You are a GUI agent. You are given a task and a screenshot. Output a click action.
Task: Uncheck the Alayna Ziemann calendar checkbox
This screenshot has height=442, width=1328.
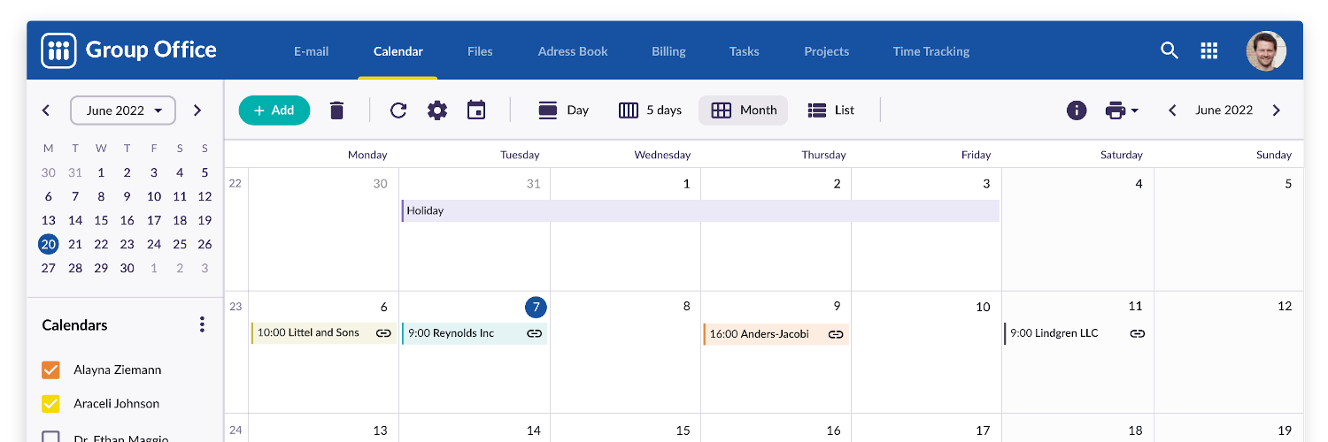tap(51, 370)
